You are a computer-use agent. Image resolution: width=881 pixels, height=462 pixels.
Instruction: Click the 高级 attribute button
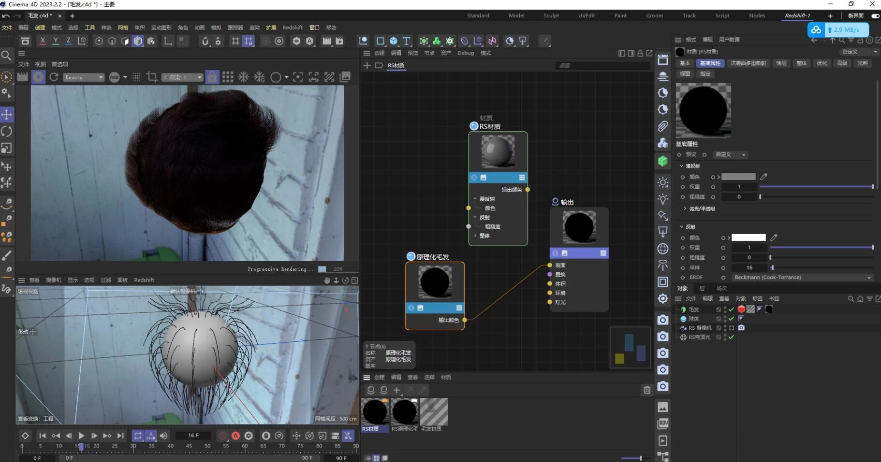pos(842,63)
